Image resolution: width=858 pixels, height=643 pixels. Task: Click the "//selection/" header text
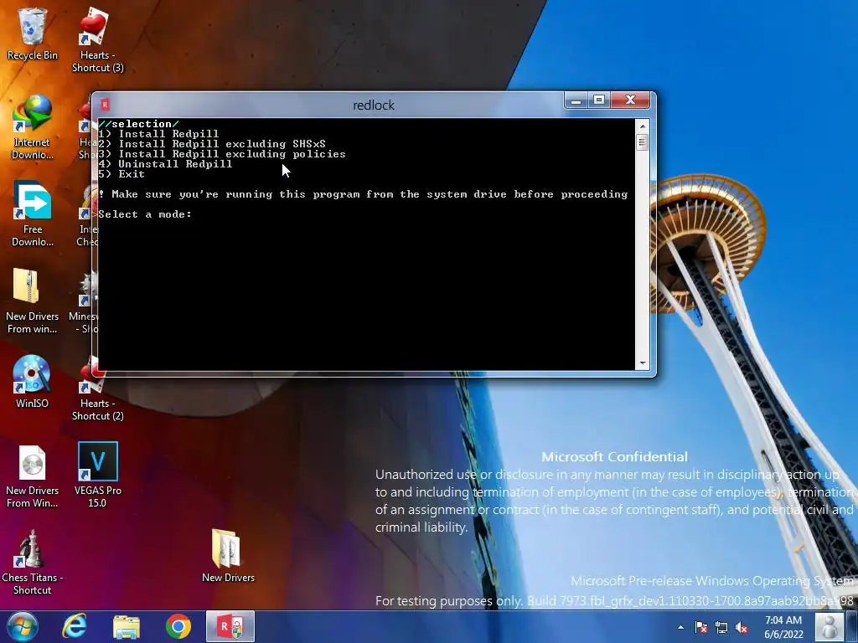pos(138,124)
